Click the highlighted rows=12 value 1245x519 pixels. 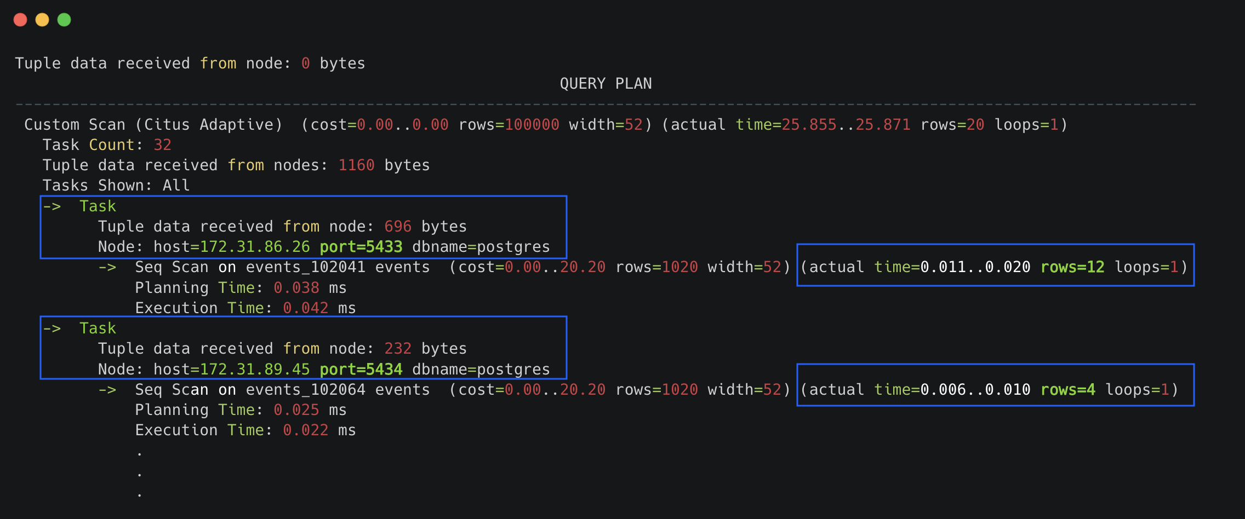point(1072,267)
